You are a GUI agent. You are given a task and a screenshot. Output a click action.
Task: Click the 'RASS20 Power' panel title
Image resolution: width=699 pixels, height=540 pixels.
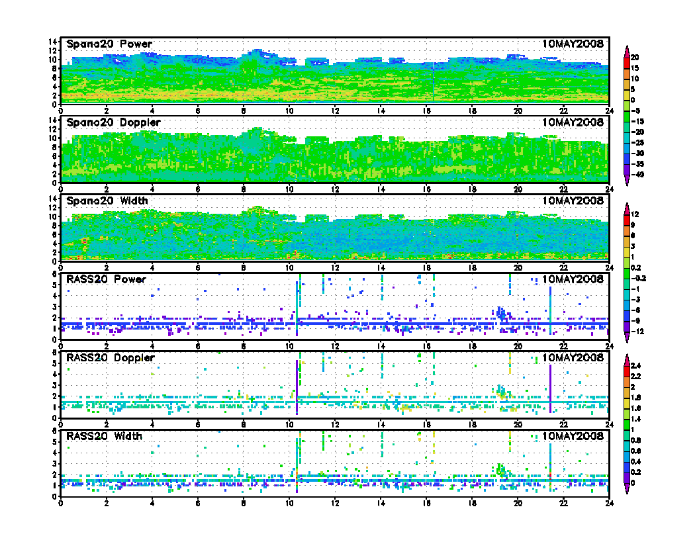pos(106,279)
